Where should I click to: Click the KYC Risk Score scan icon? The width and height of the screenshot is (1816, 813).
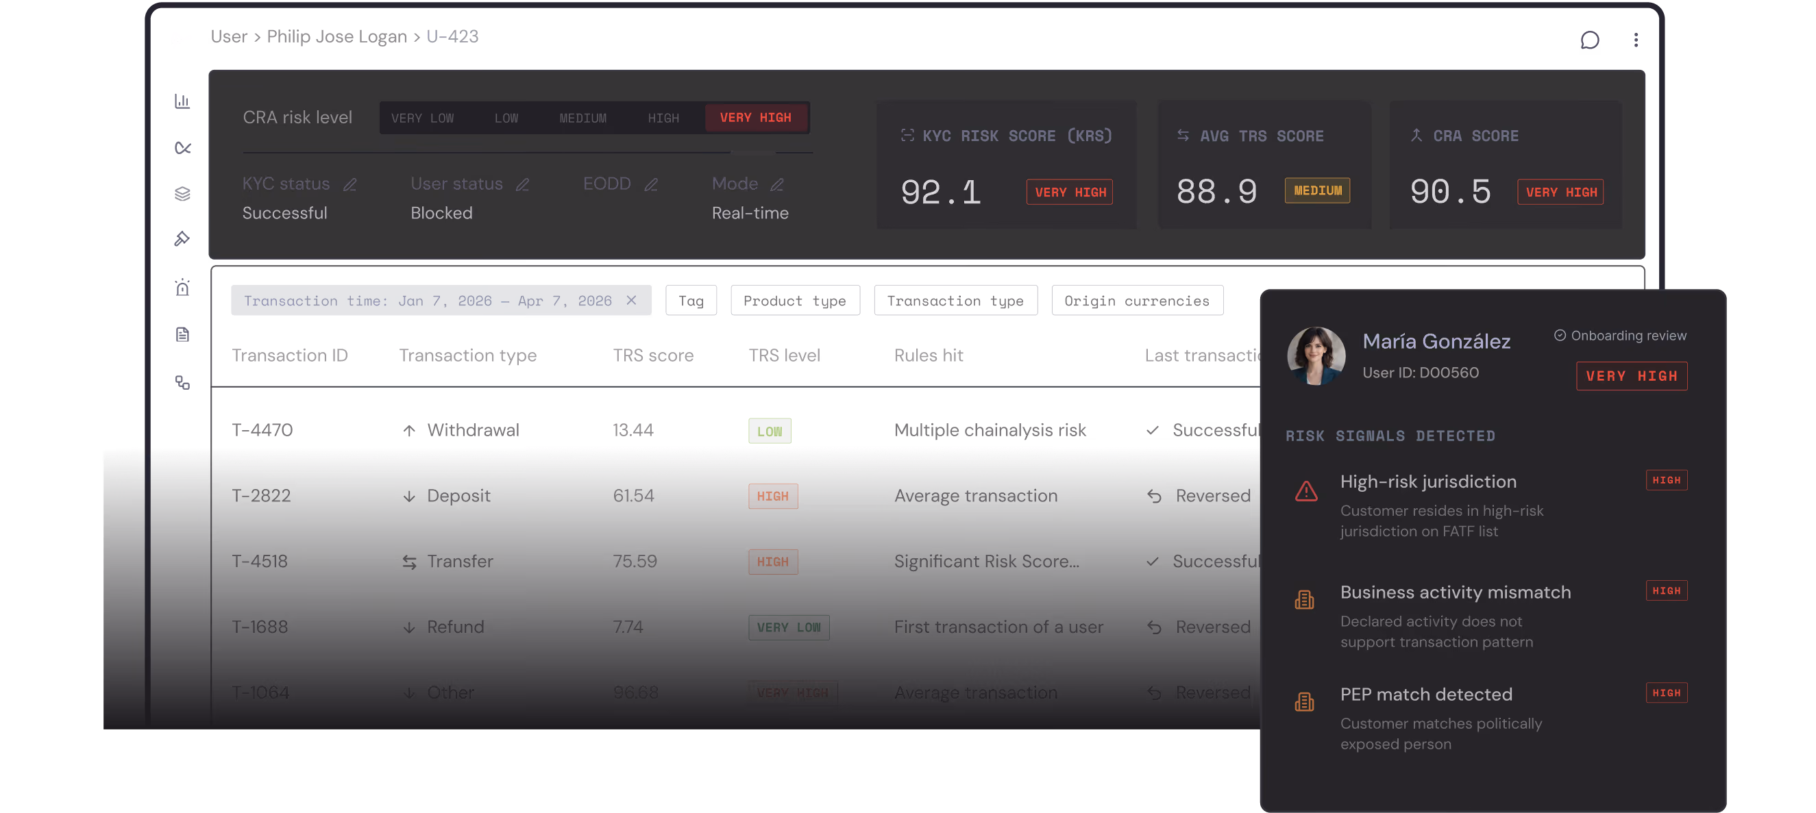click(907, 135)
